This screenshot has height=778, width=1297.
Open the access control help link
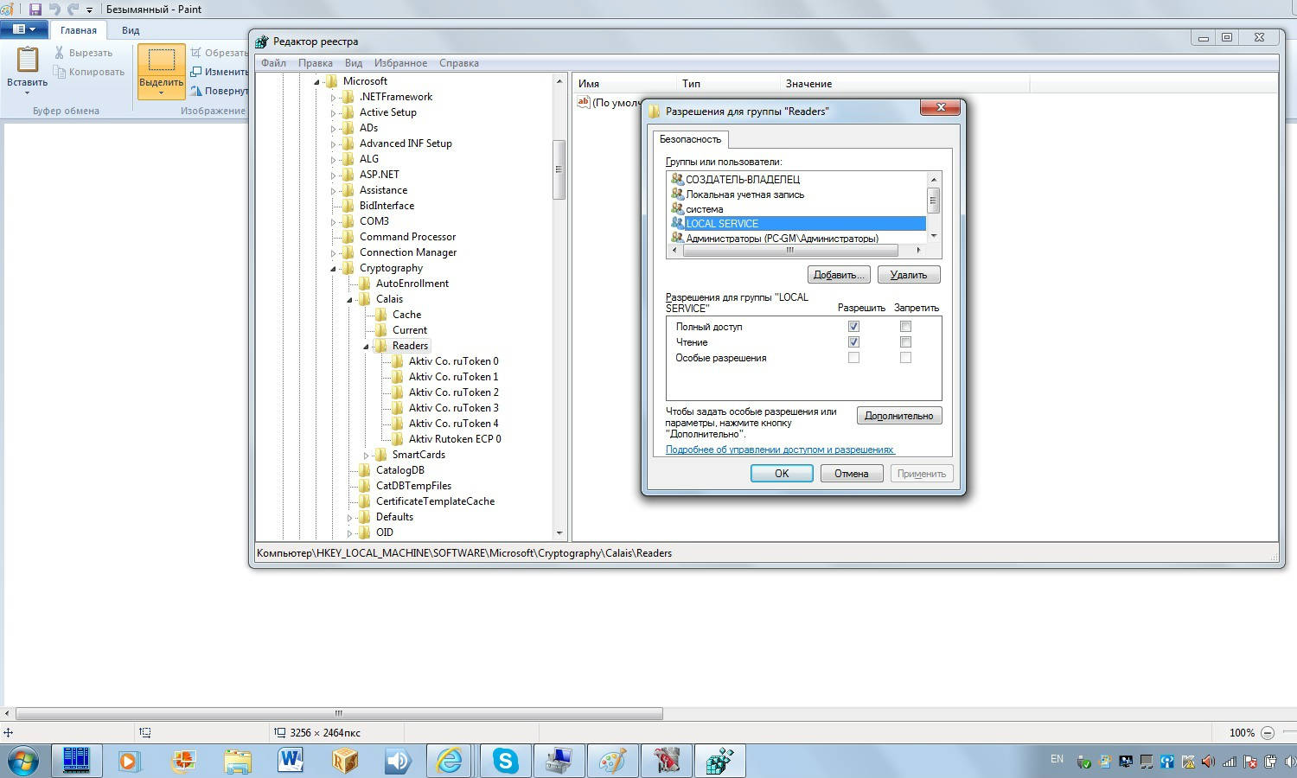(x=779, y=450)
